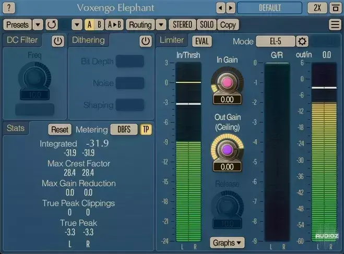Copy A to B with A▸B button
The image size is (344, 254).
pyautogui.click(x=114, y=25)
